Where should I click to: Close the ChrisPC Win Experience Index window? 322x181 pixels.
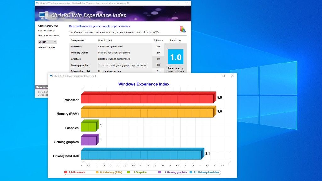coord(186,3)
